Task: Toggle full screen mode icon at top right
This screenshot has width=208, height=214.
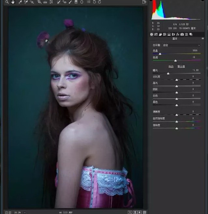Action: 144,2
